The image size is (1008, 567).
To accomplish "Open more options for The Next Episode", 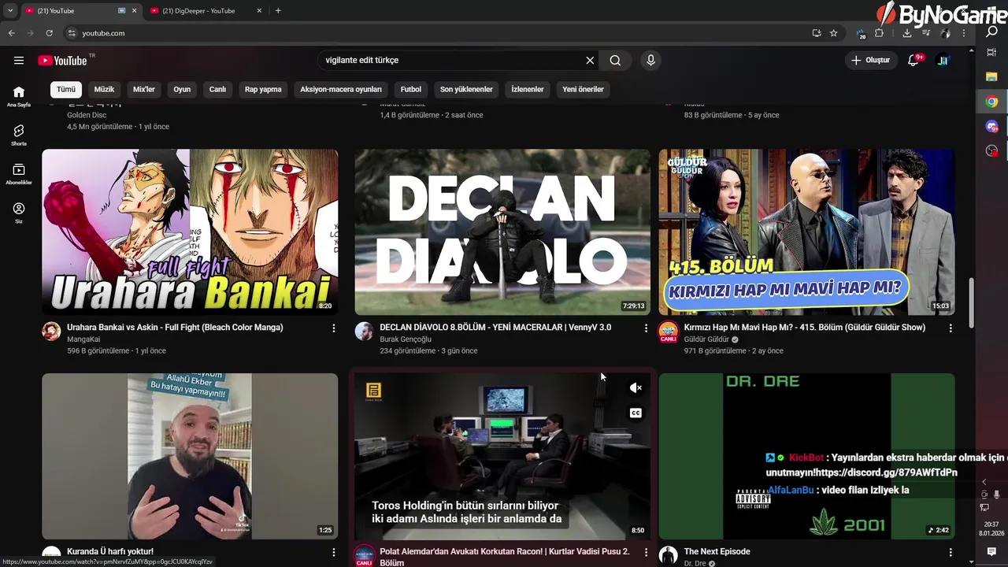I will pos(950,553).
